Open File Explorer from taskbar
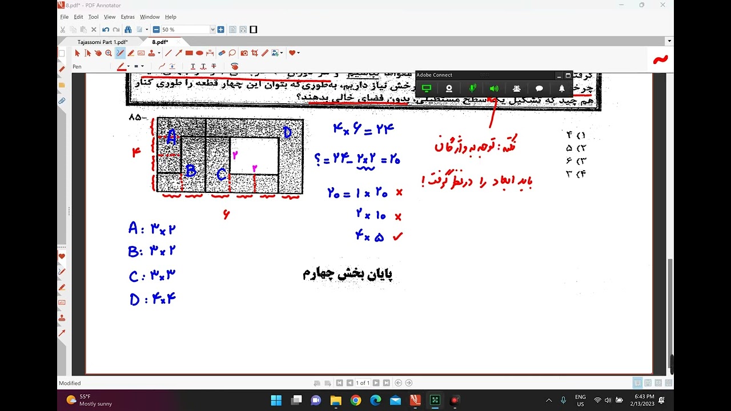Image resolution: width=731 pixels, height=411 pixels. (x=335, y=400)
